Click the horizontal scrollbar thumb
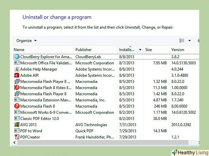The image size is (209, 156). (103, 143)
